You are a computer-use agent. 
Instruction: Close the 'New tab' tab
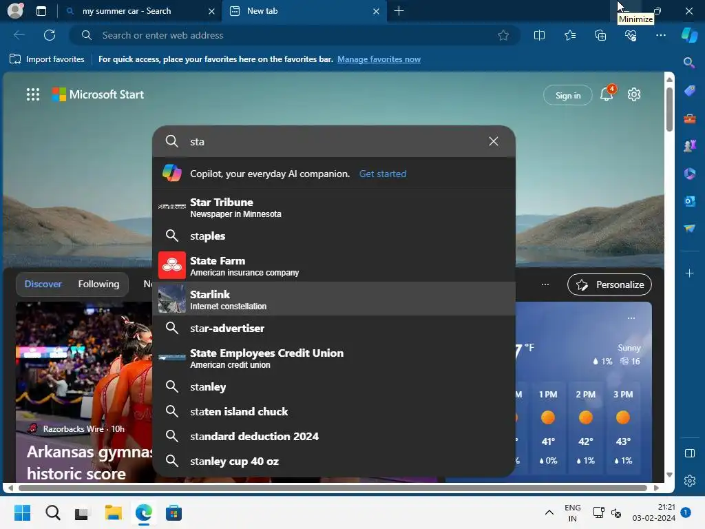pyautogui.click(x=377, y=11)
